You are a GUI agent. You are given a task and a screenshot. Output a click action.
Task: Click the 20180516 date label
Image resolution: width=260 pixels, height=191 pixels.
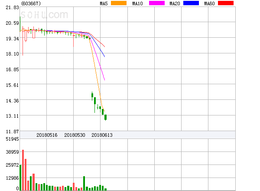click(47, 135)
